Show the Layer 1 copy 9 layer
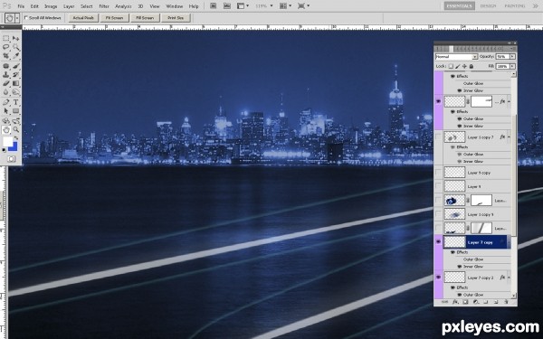 [438, 214]
